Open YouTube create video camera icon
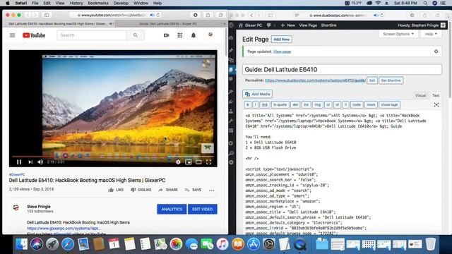Screen dimensions: 452x254 [x=167, y=35]
